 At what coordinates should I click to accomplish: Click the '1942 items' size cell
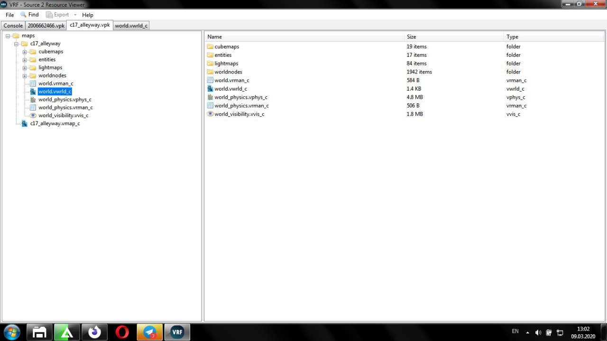pyautogui.click(x=419, y=72)
